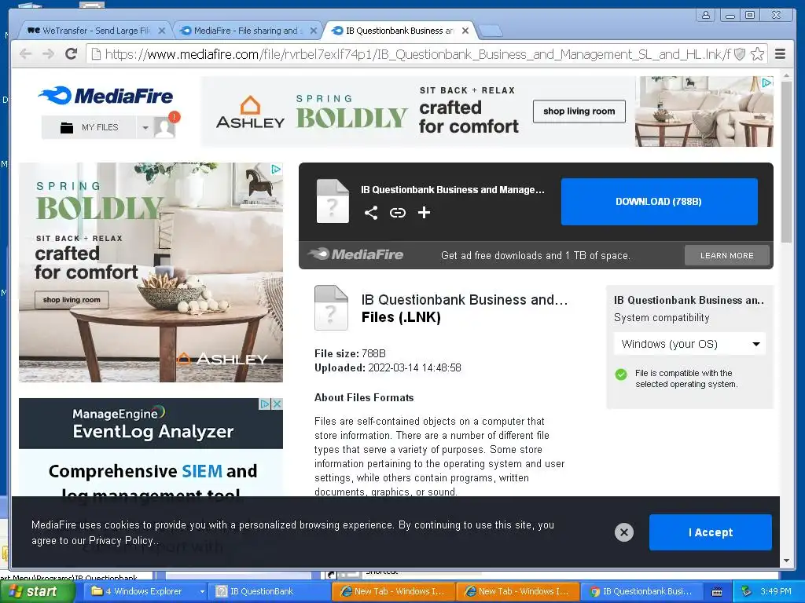The width and height of the screenshot is (805, 603).
Task: Click the browser Forward arrow
Action: point(48,54)
